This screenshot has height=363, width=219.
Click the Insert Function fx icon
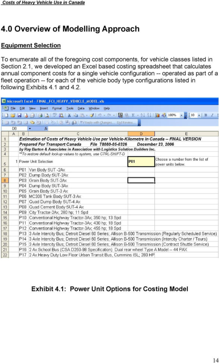[46, 128]
